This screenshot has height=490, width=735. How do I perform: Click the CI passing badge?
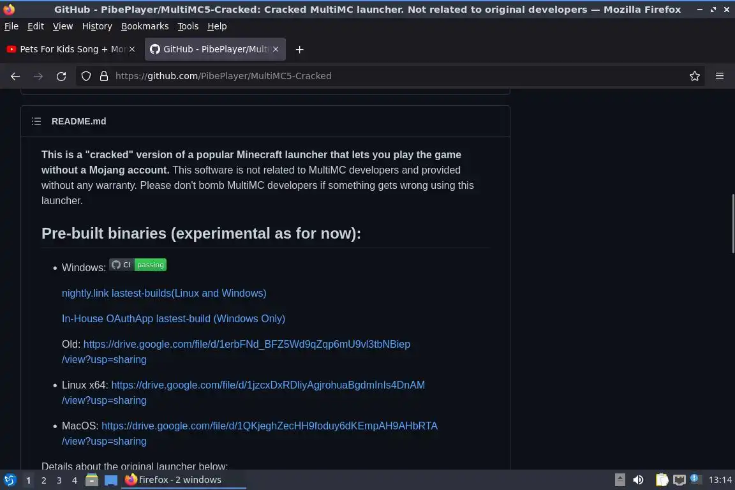[138, 265]
